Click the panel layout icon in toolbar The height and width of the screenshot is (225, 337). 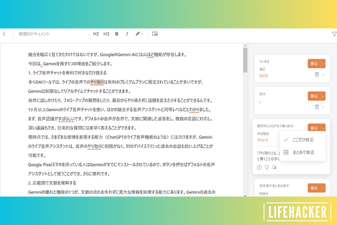[x=155, y=34]
